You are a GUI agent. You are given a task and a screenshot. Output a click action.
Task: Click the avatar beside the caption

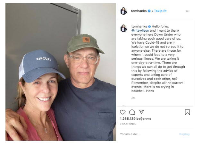(123, 28)
